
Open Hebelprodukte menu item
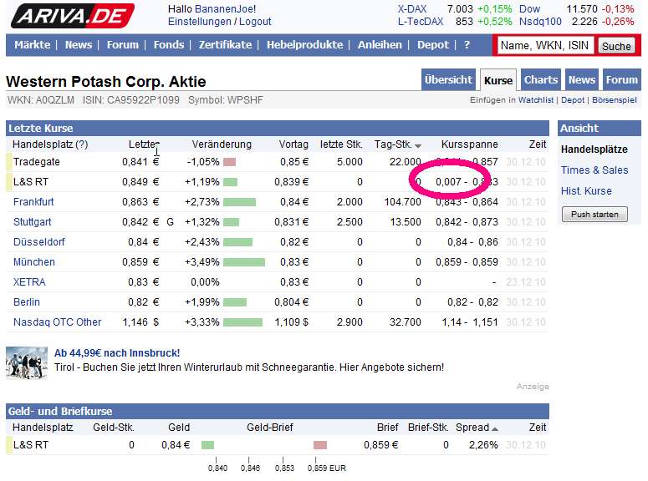pyautogui.click(x=304, y=45)
